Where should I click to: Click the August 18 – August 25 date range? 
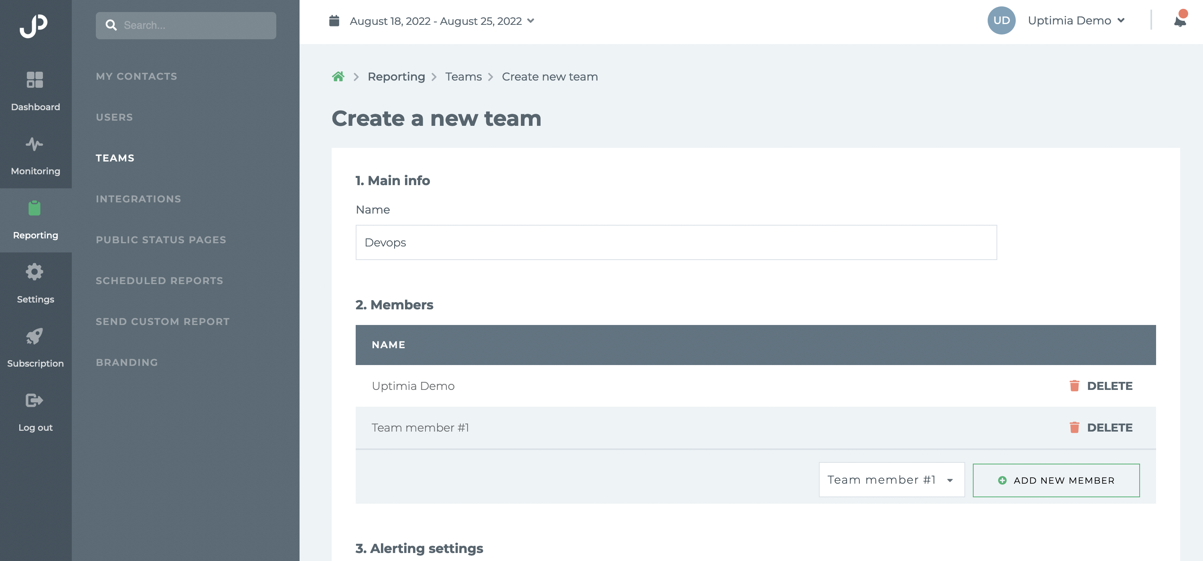pyautogui.click(x=435, y=21)
